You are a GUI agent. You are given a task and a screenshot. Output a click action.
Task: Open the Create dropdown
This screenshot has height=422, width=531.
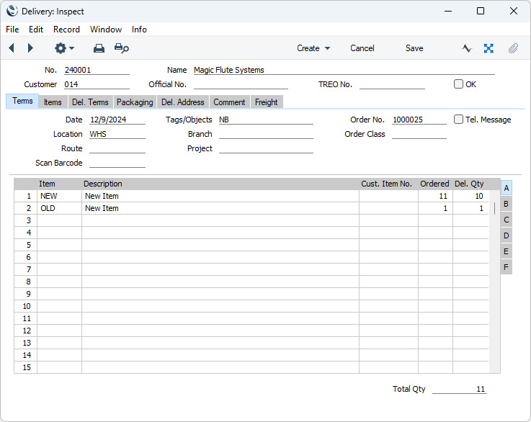[313, 48]
